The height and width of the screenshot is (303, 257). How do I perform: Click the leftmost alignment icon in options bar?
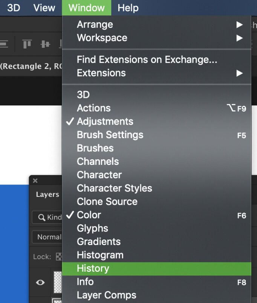point(4,44)
